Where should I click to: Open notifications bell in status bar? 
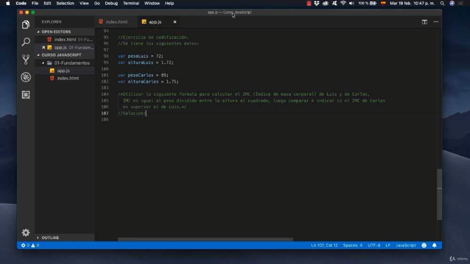coord(434,245)
